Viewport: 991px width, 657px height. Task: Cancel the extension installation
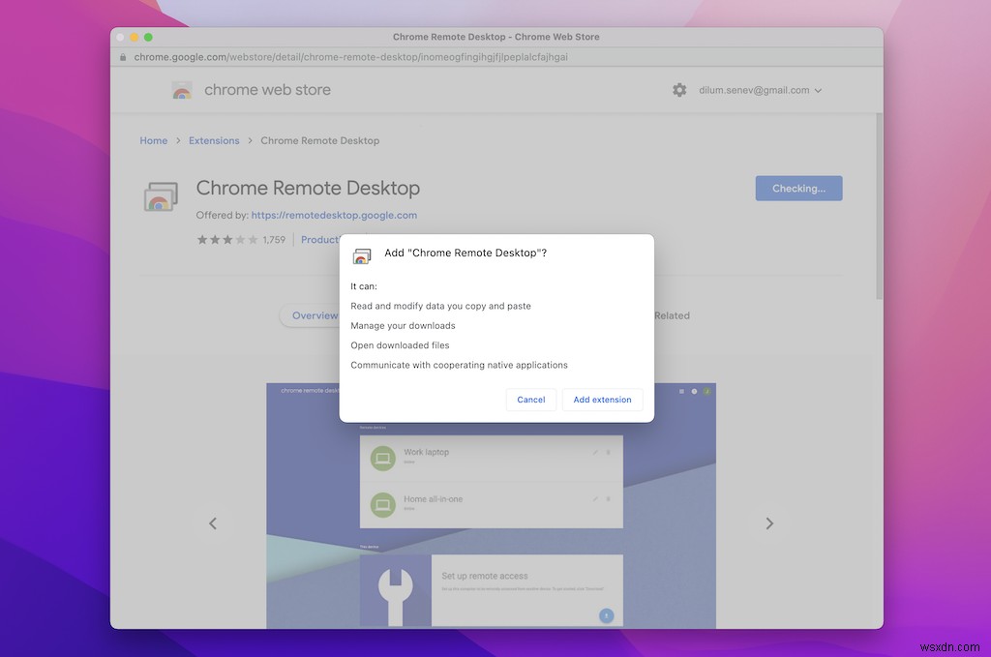(x=530, y=399)
